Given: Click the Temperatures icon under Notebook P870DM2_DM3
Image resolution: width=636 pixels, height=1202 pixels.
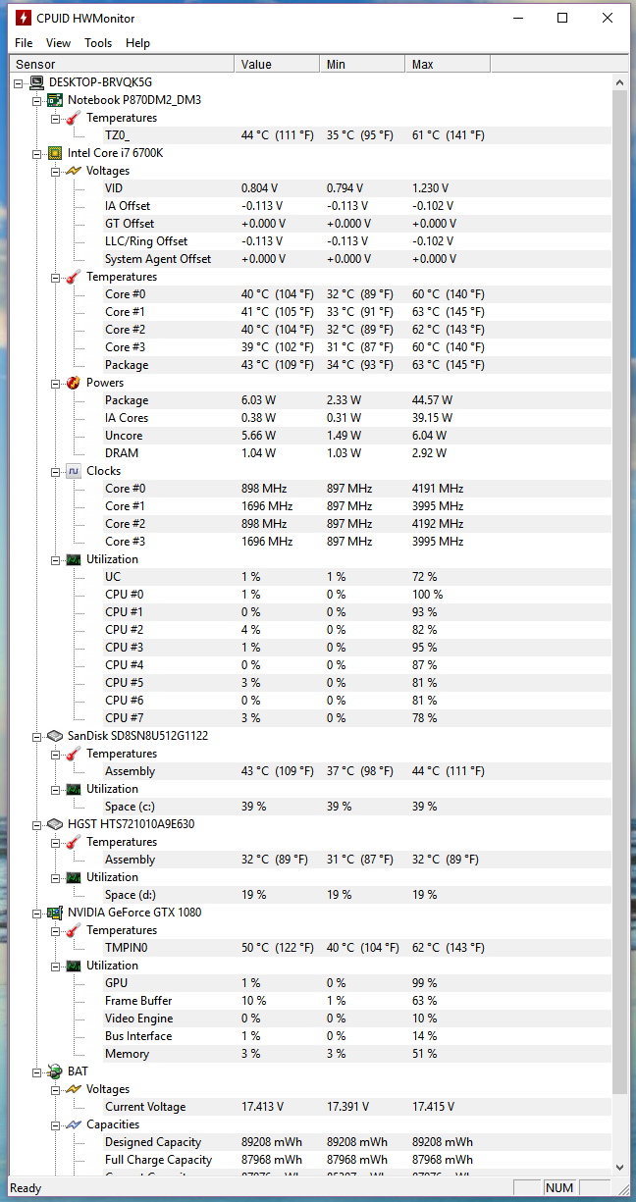Looking at the screenshot, I should click(x=75, y=118).
